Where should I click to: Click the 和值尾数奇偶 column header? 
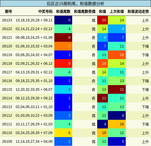84,11
